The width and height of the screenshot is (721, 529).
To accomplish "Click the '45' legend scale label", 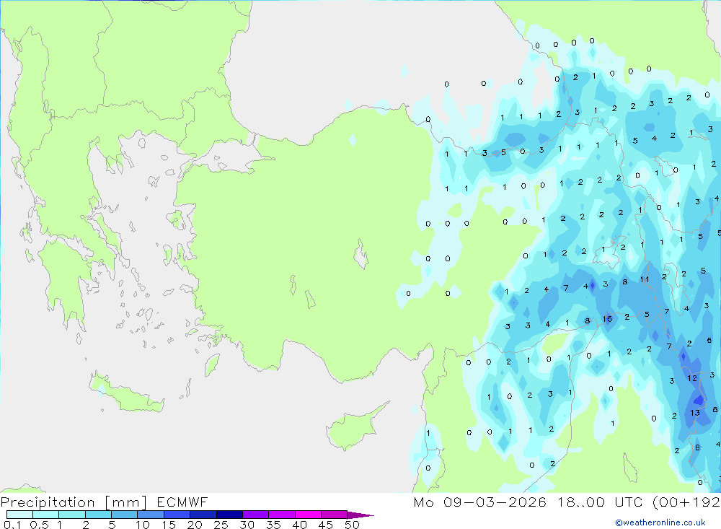I will (326, 525).
